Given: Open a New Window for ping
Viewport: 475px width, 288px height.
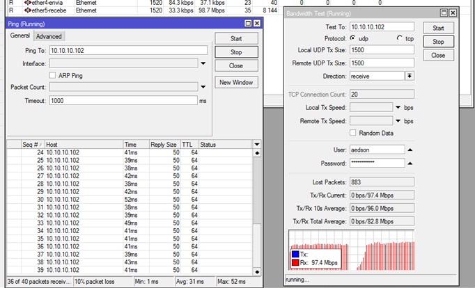Looking at the screenshot, I should (x=236, y=82).
